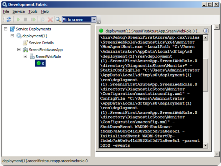Click the '5252 -events' console line
The image size is (221, 166).
tap(115, 145)
